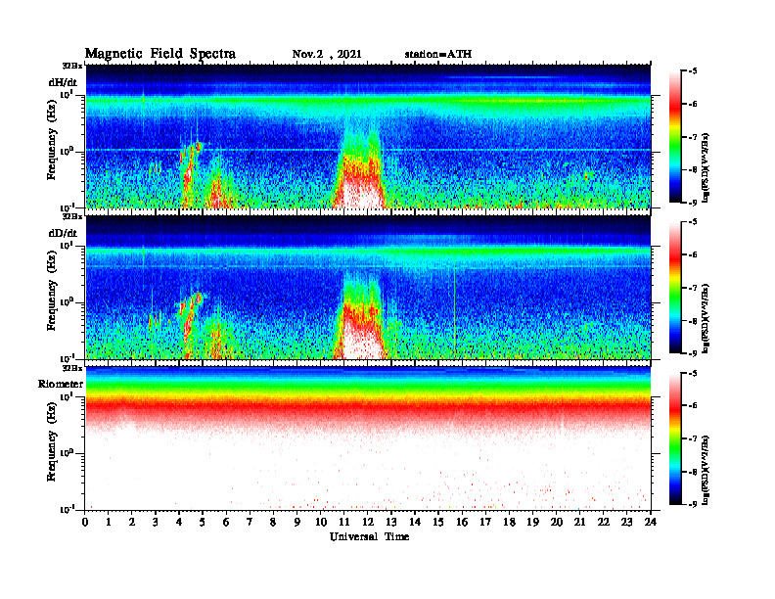Click the "station=ATH" label
This screenshot has width=775, height=599.
pyautogui.click(x=438, y=55)
